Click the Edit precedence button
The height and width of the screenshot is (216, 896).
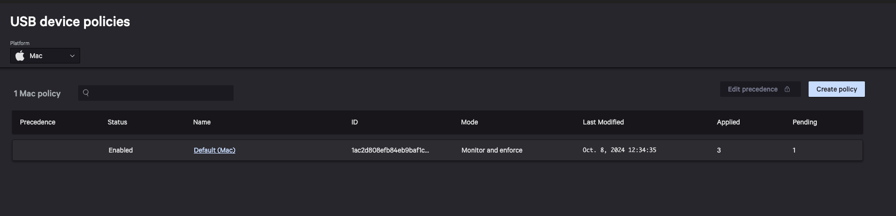click(753, 89)
